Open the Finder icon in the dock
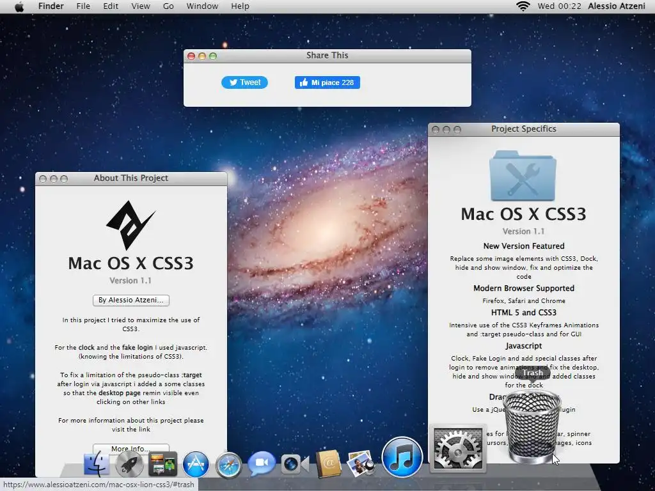Image resolution: width=655 pixels, height=491 pixels. [x=97, y=464]
